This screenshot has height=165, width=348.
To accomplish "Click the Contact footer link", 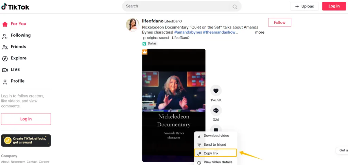I will tap(32, 162).
